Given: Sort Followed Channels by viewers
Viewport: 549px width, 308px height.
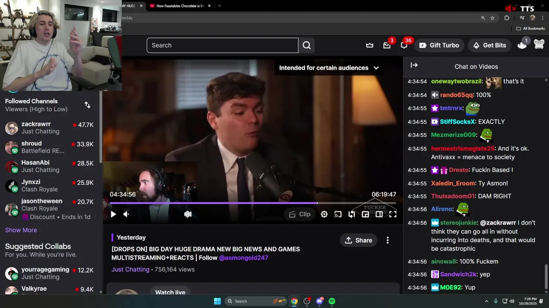Looking at the screenshot, I should (87, 105).
